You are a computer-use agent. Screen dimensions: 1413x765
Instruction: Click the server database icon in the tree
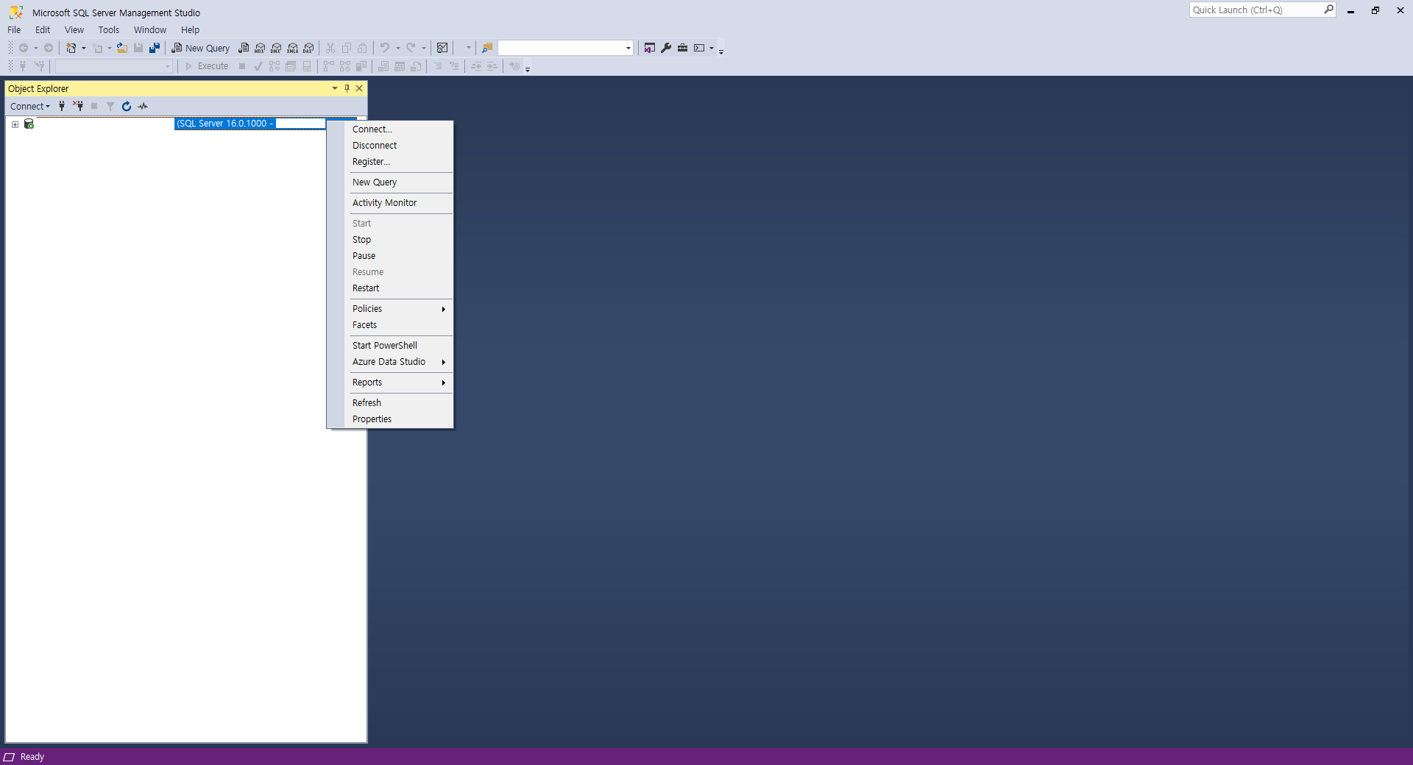29,124
